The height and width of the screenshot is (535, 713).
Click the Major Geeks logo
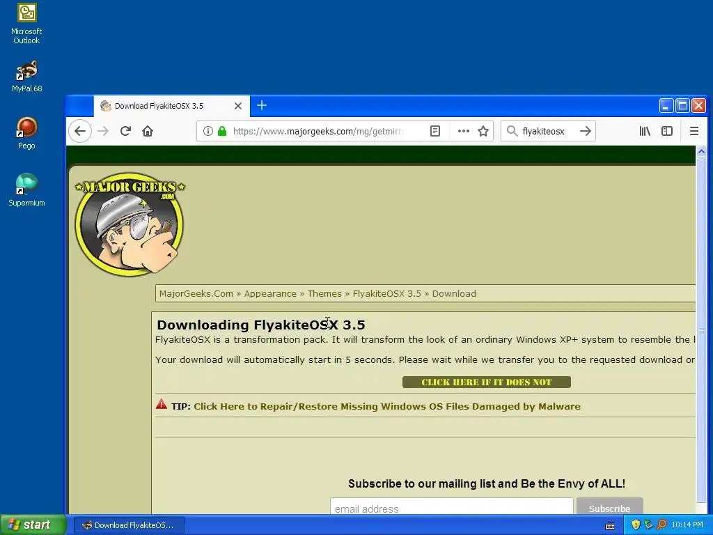coord(130,224)
